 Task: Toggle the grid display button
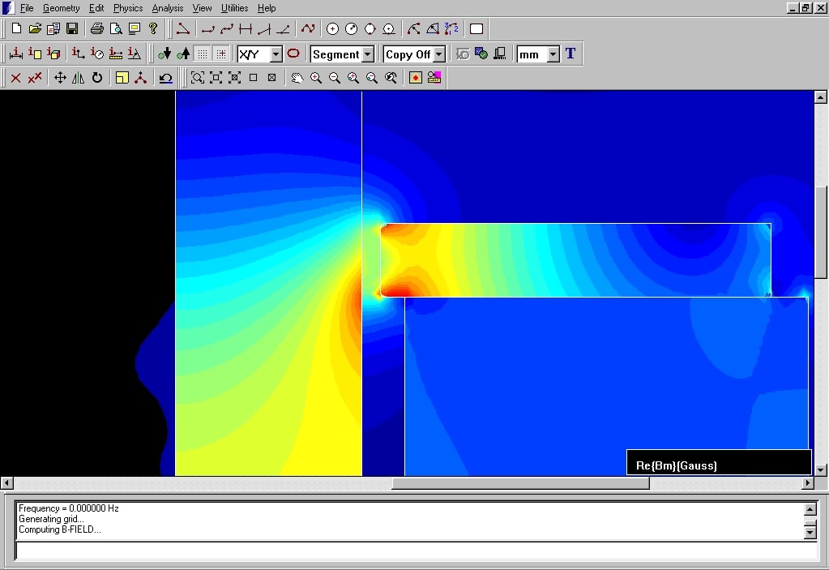tap(203, 54)
